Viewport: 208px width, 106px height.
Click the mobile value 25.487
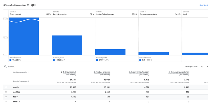(x=73, y=87)
